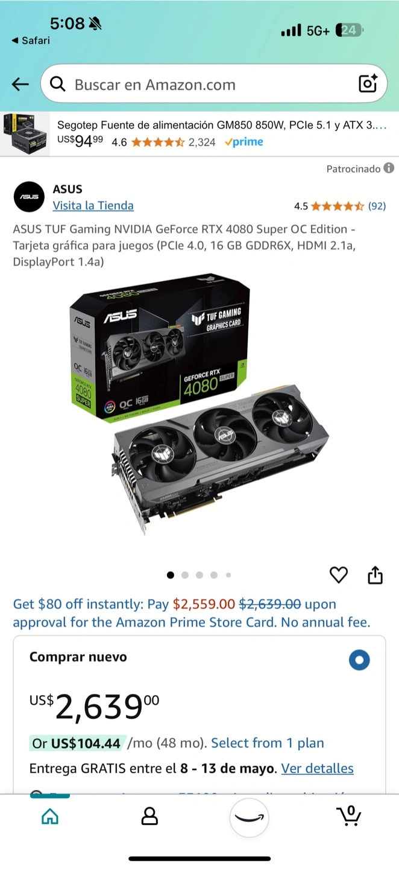Open the Home tab icon
Viewport: 399px width, 869px height.
[50, 816]
